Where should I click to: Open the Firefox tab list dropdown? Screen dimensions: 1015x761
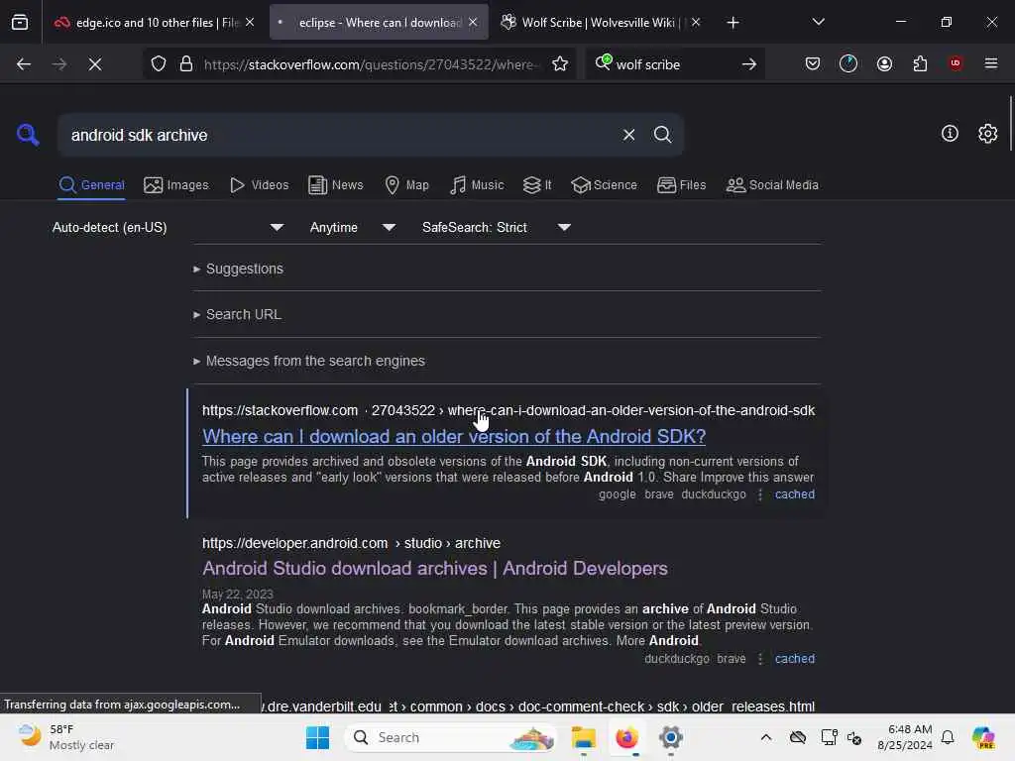818,22
